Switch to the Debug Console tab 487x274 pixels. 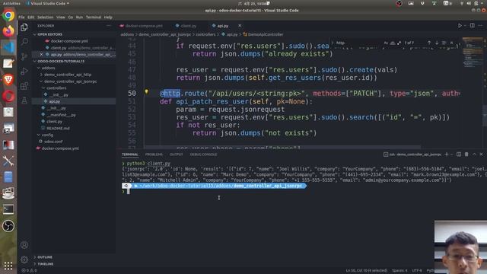(203, 155)
